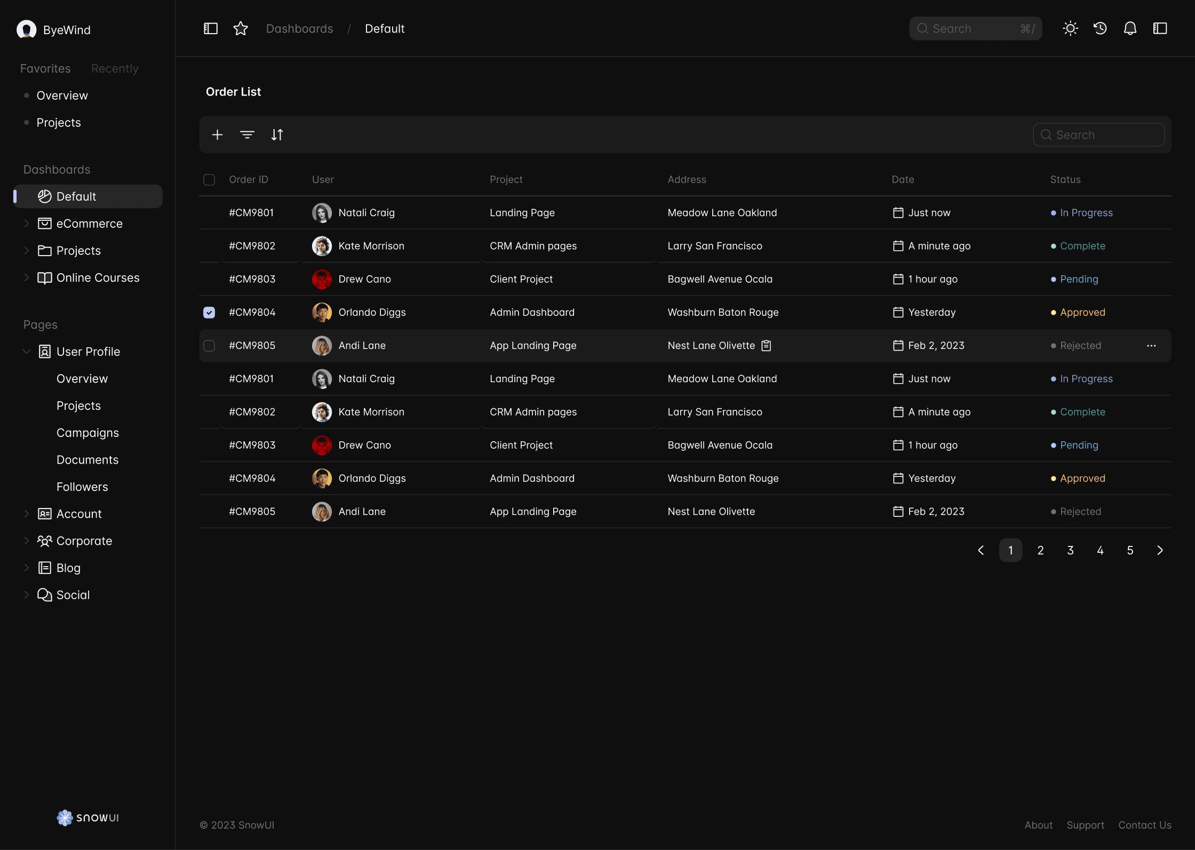Open the three-dot menu on the Rejected row
The image size is (1195, 850).
pyautogui.click(x=1151, y=346)
